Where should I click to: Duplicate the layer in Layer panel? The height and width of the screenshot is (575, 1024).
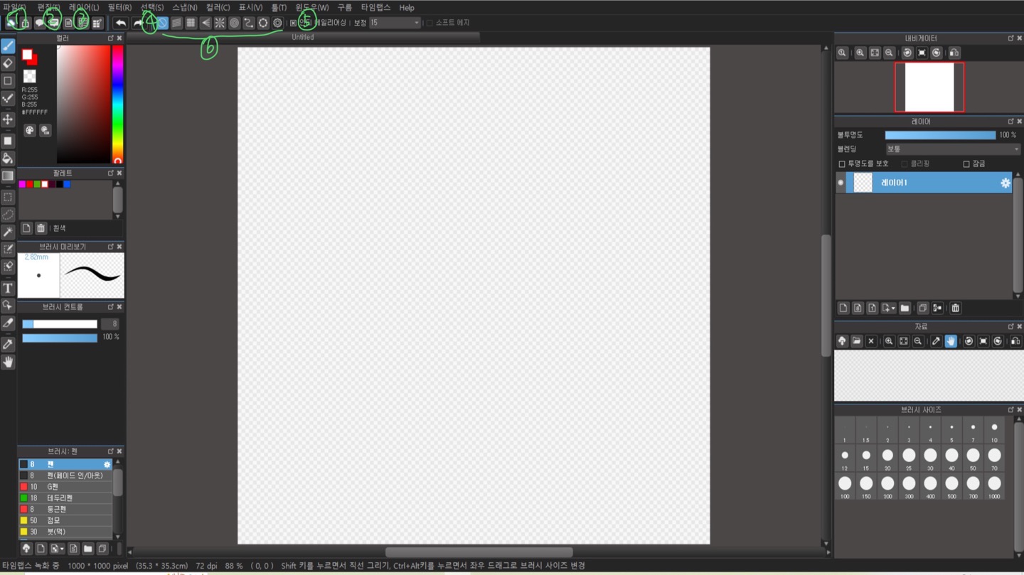point(922,308)
